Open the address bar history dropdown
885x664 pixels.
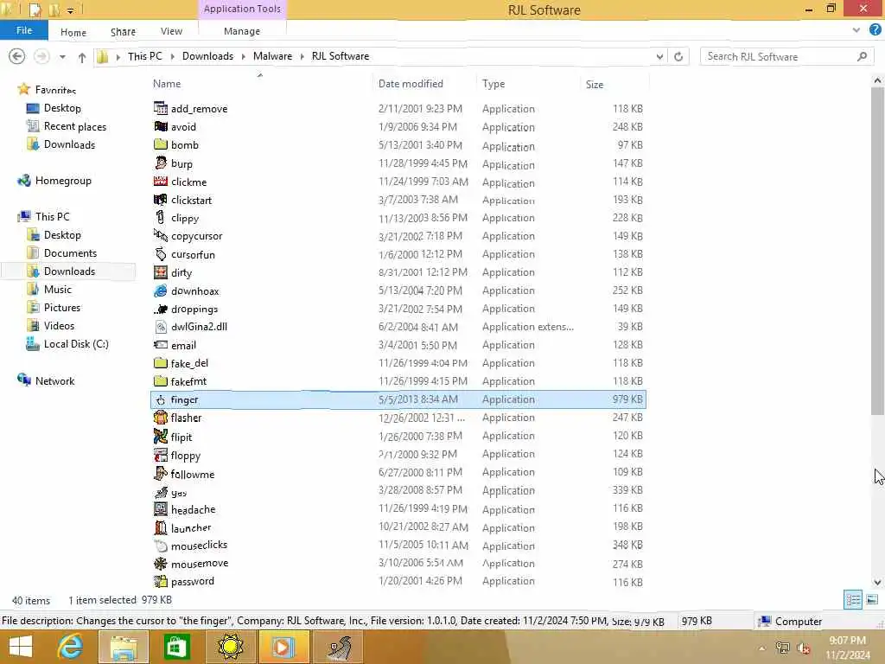659,56
